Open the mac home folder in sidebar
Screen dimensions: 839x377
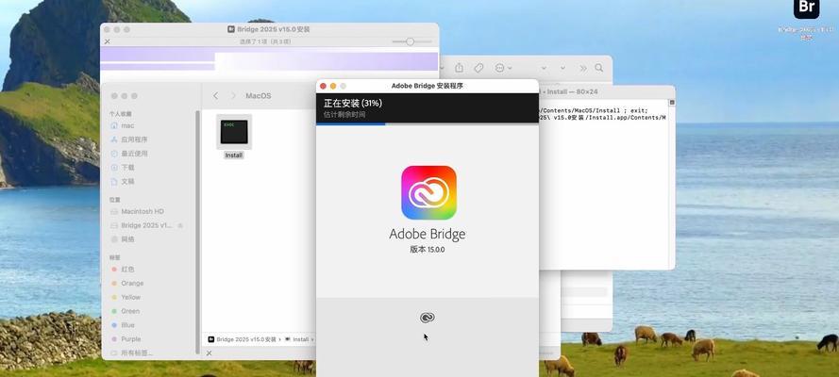click(x=123, y=125)
